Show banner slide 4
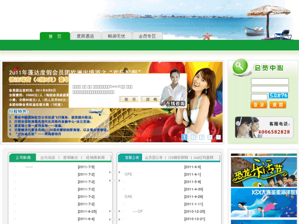299x224 pixels. click(x=210, y=137)
